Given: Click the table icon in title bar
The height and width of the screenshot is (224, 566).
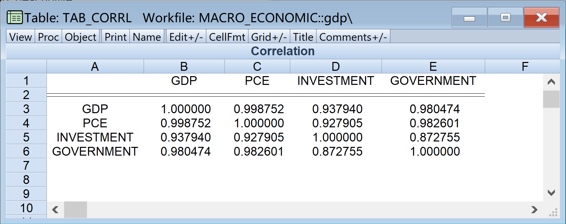Looking at the screenshot, I should pyautogui.click(x=15, y=18).
